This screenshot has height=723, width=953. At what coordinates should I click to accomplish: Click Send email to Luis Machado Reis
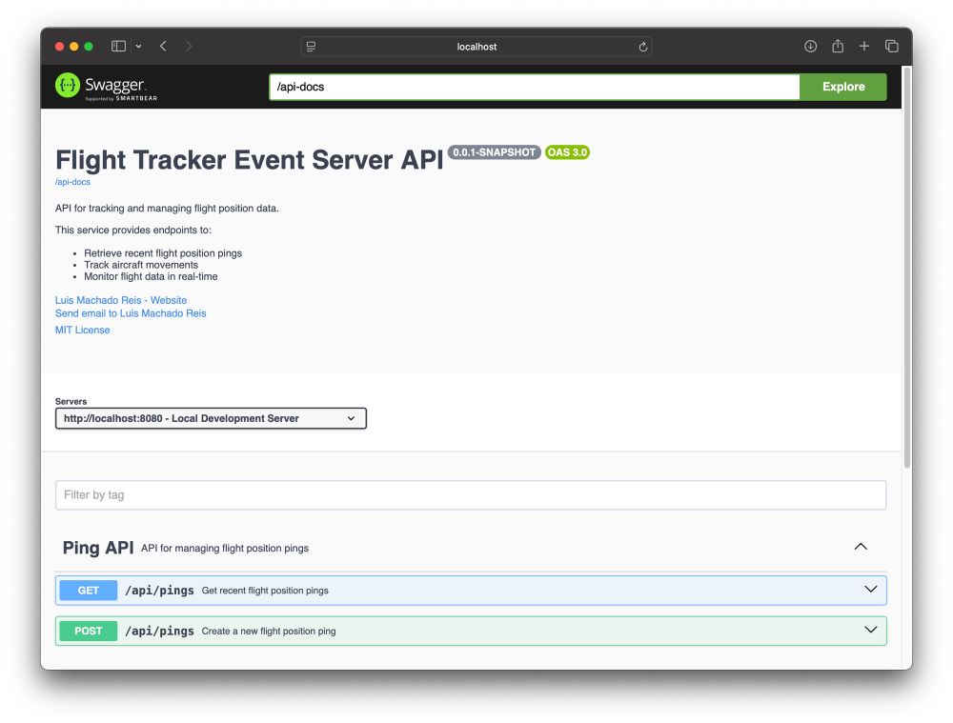[131, 313]
